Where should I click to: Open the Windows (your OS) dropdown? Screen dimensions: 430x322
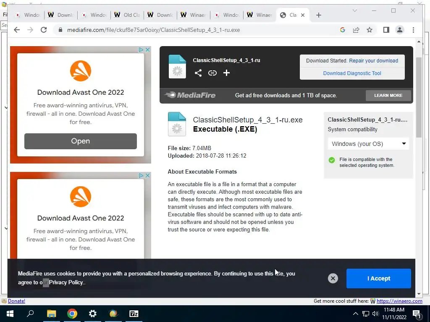coord(368,144)
